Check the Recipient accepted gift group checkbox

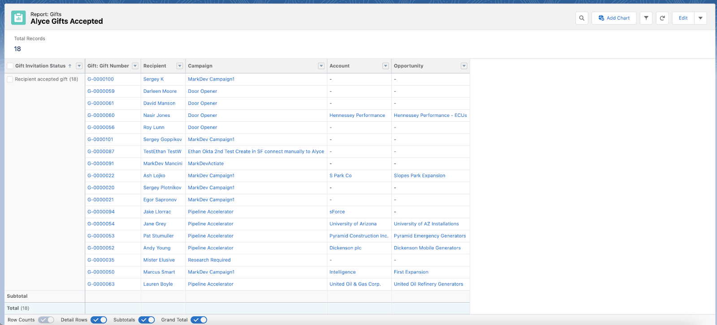(10, 79)
